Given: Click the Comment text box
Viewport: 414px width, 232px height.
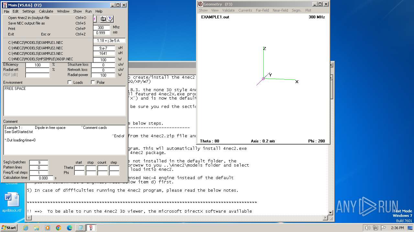Looking at the screenshot, I should click(64, 140).
